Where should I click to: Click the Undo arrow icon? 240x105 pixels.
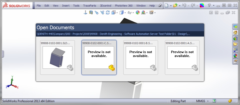coord(184,5)
